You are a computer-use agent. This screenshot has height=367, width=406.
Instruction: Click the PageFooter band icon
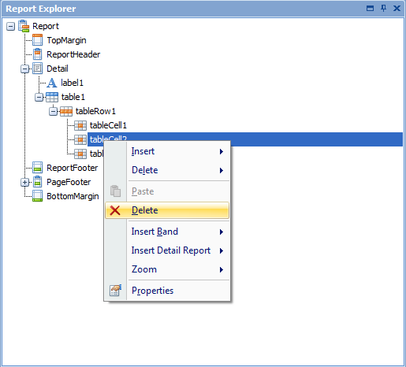[x=38, y=182]
